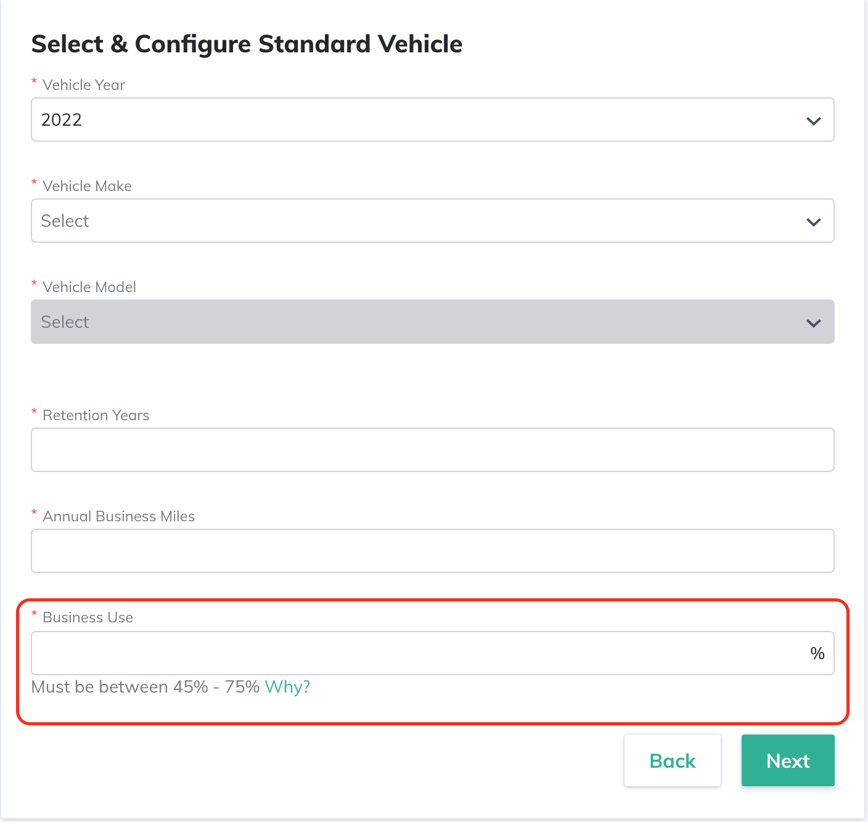Click into the Annual Business Miles field
The height and width of the screenshot is (822, 868).
pyautogui.click(x=432, y=551)
